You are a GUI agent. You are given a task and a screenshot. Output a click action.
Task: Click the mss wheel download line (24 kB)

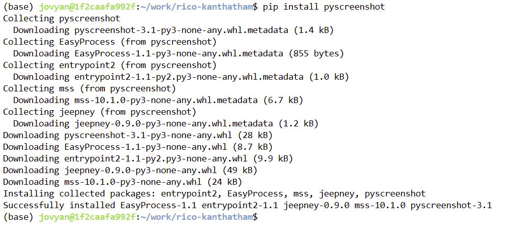click(122, 182)
